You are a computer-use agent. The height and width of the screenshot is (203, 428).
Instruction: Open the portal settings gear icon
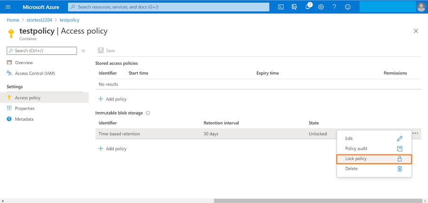(x=321, y=7)
